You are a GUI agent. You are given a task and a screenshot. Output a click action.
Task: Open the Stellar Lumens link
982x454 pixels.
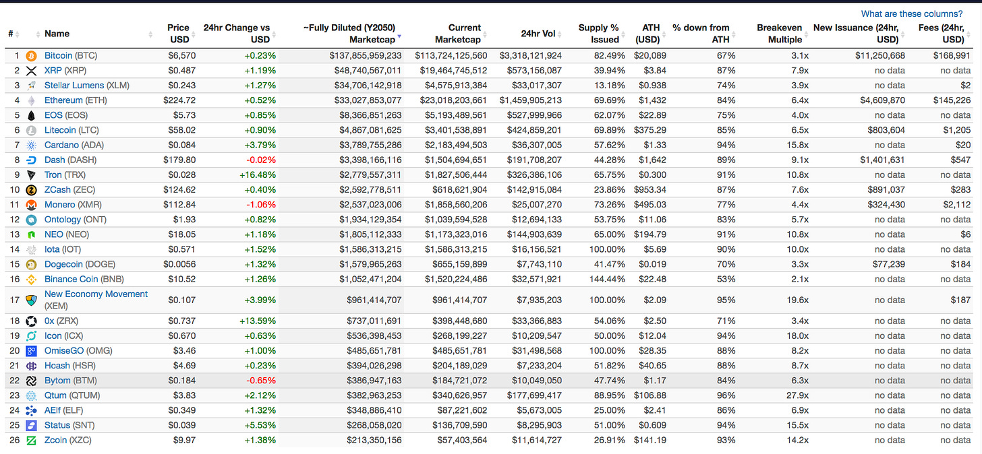(x=74, y=86)
